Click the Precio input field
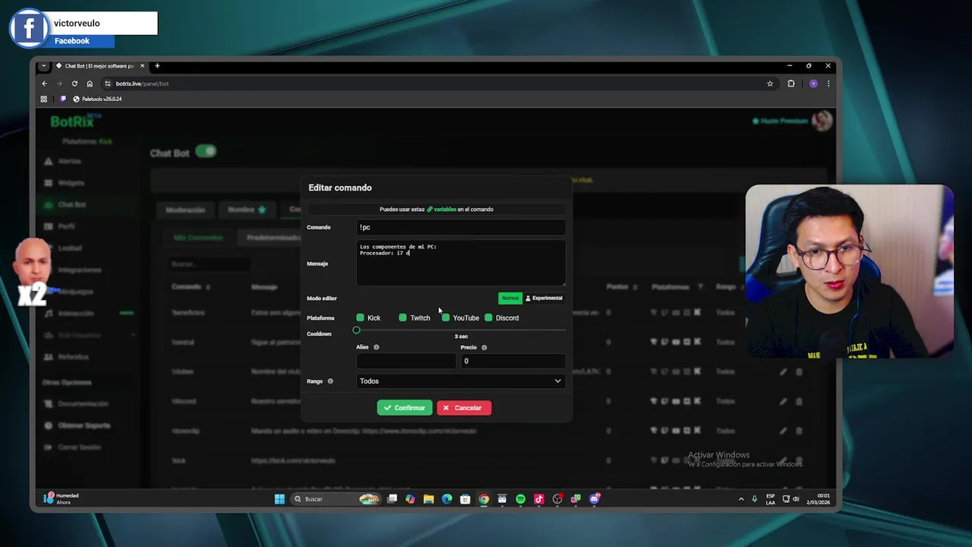972x547 pixels. (x=513, y=361)
